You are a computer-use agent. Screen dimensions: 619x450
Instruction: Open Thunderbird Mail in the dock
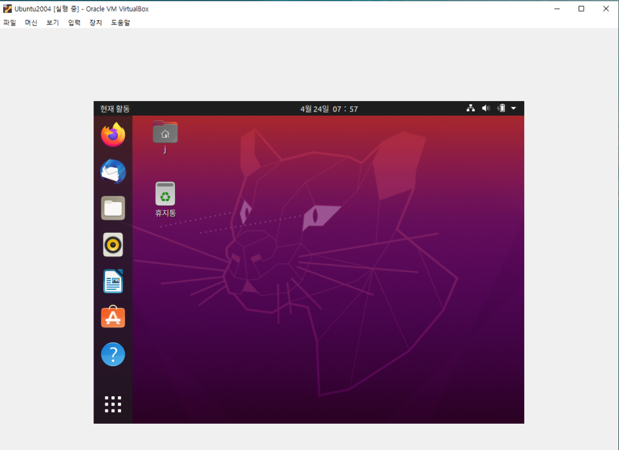tap(113, 172)
